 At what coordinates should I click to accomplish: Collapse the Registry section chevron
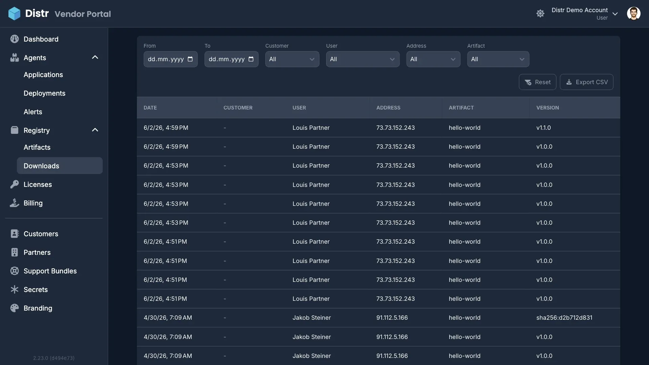pyautogui.click(x=95, y=130)
